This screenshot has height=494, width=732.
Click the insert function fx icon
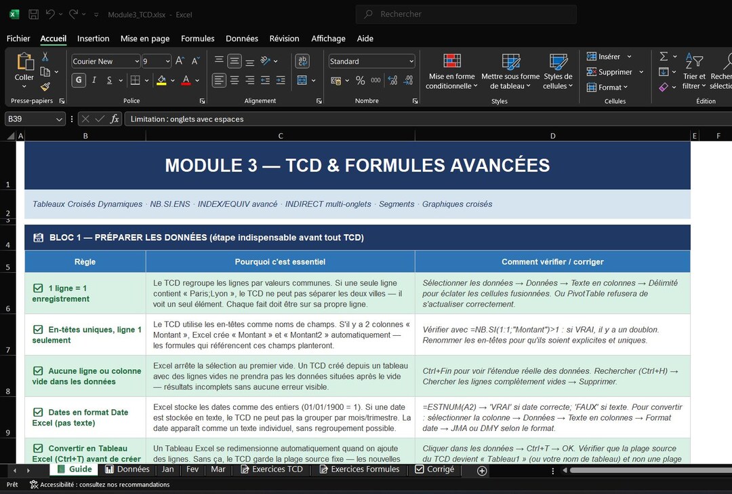tap(115, 119)
